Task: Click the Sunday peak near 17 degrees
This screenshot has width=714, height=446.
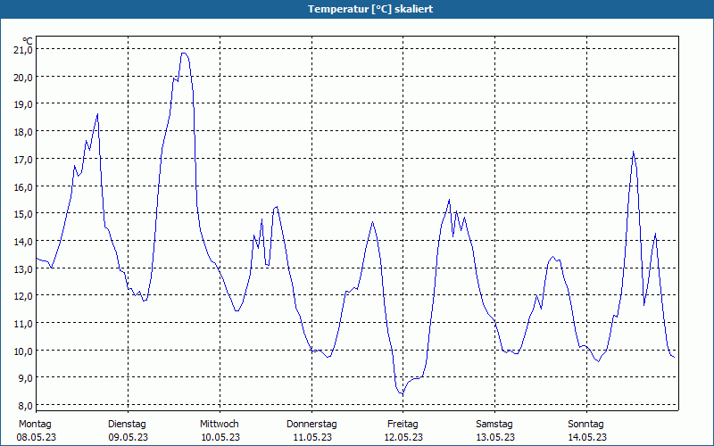Action: click(x=633, y=152)
